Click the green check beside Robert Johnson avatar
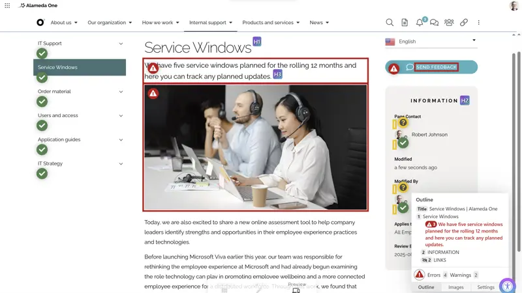The height and width of the screenshot is (293, 522). 403,143
